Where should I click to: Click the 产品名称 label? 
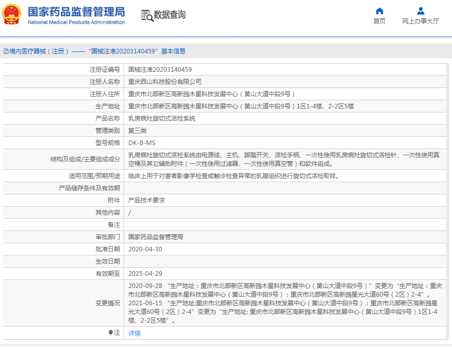(x=107, y=119)
